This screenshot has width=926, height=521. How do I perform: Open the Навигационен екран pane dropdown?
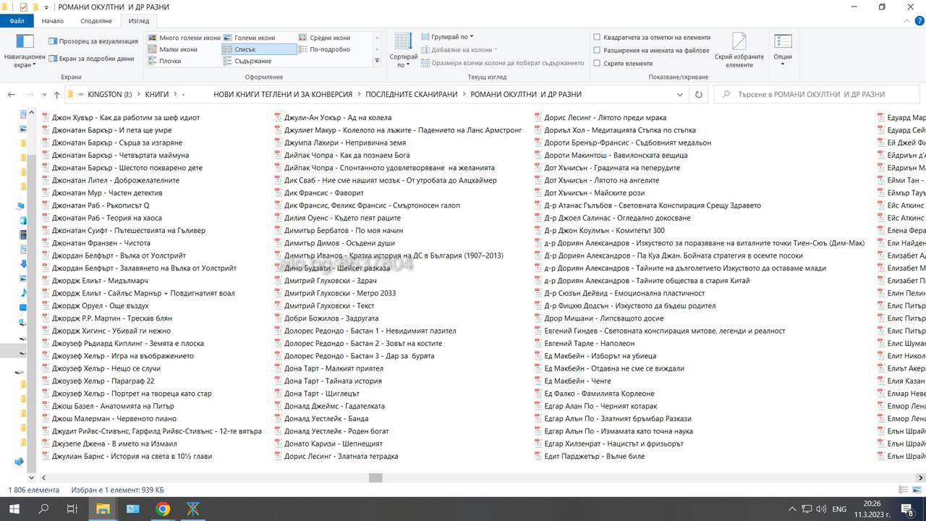pyautogui.click(x=25, y=51)
